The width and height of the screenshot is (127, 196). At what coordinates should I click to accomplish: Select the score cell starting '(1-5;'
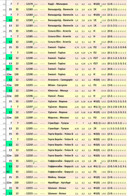coord(117,118)
